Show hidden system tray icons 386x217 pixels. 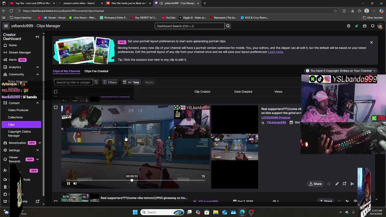(x=340, y=212)
